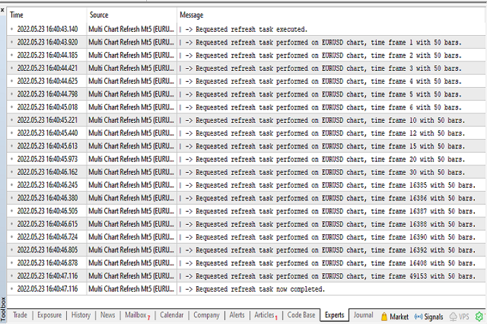Open the Code Base tab
Screen dimensions: 487x324
(301, 315)
